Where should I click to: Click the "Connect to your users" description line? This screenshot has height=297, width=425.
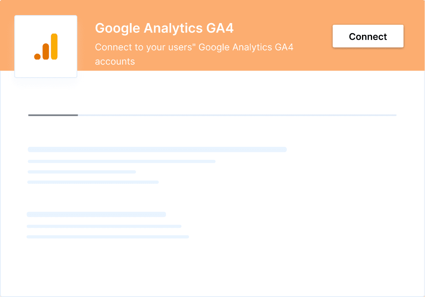click(x=194, y=47)
